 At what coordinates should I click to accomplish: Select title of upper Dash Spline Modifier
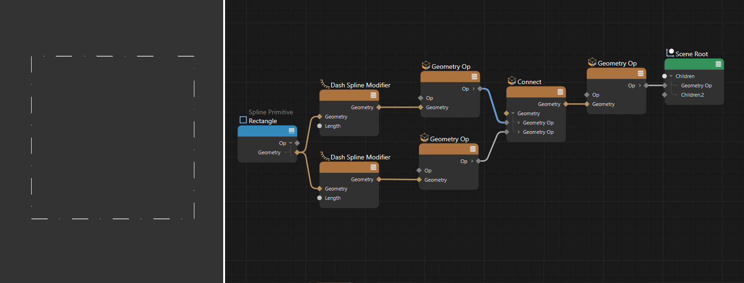[x=360, y=85]
